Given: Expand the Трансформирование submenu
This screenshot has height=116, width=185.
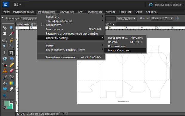Looking at the screenshot, I should tap(71, 21).
